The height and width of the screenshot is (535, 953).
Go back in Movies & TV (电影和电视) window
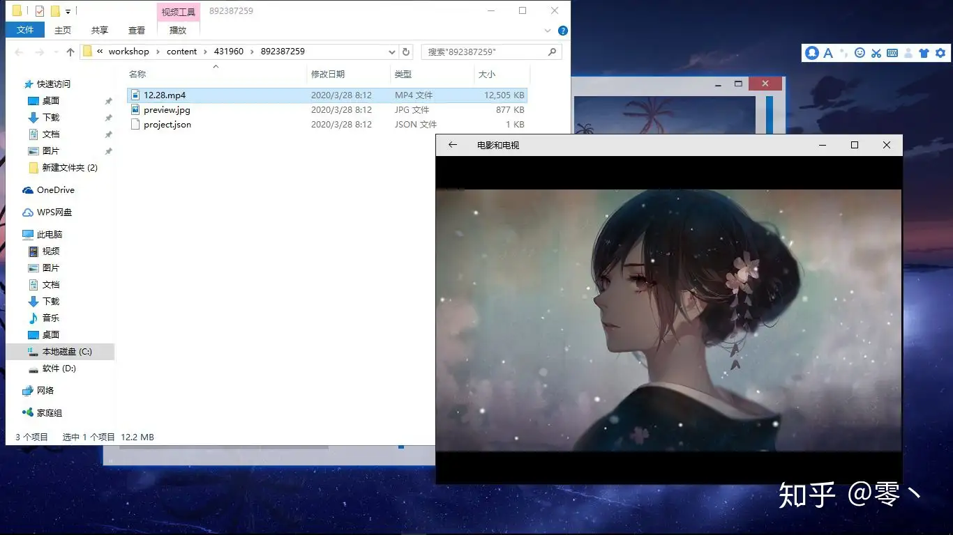point(452,145)
